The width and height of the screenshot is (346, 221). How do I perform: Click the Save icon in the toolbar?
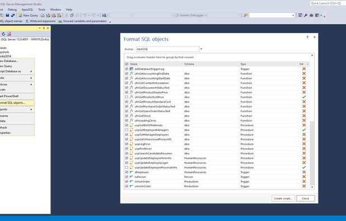[x=7, y=15]
